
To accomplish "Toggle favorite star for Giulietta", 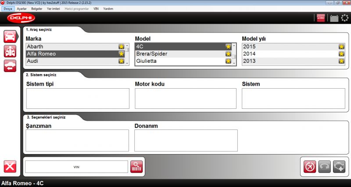I will point(228,61).
